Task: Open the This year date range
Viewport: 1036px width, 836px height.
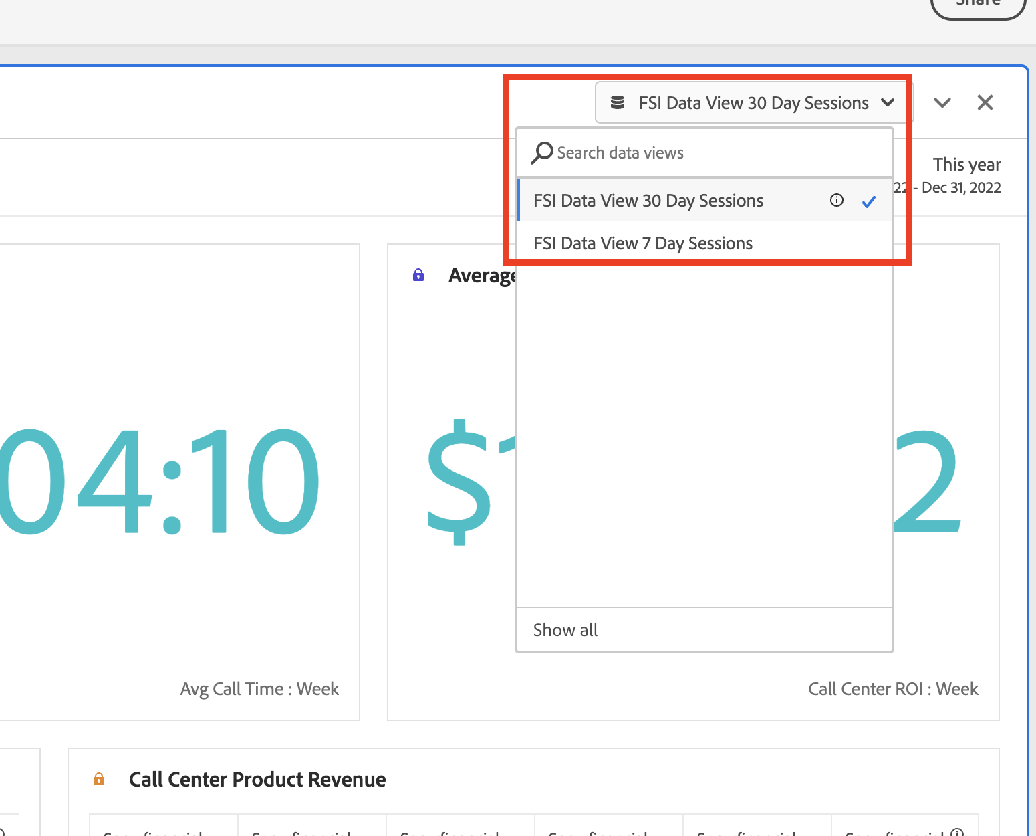Action: (x=966, y=175)
